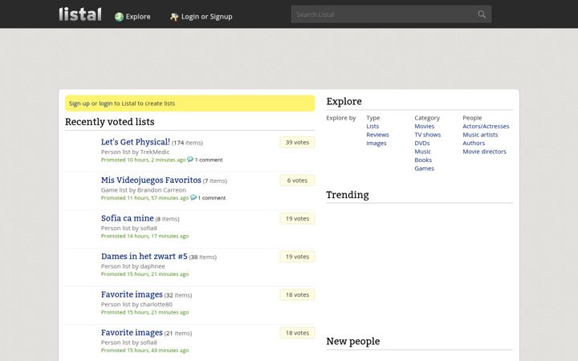Open Favorite images list with 21 items
578x361 pixels.
(132, 333)
